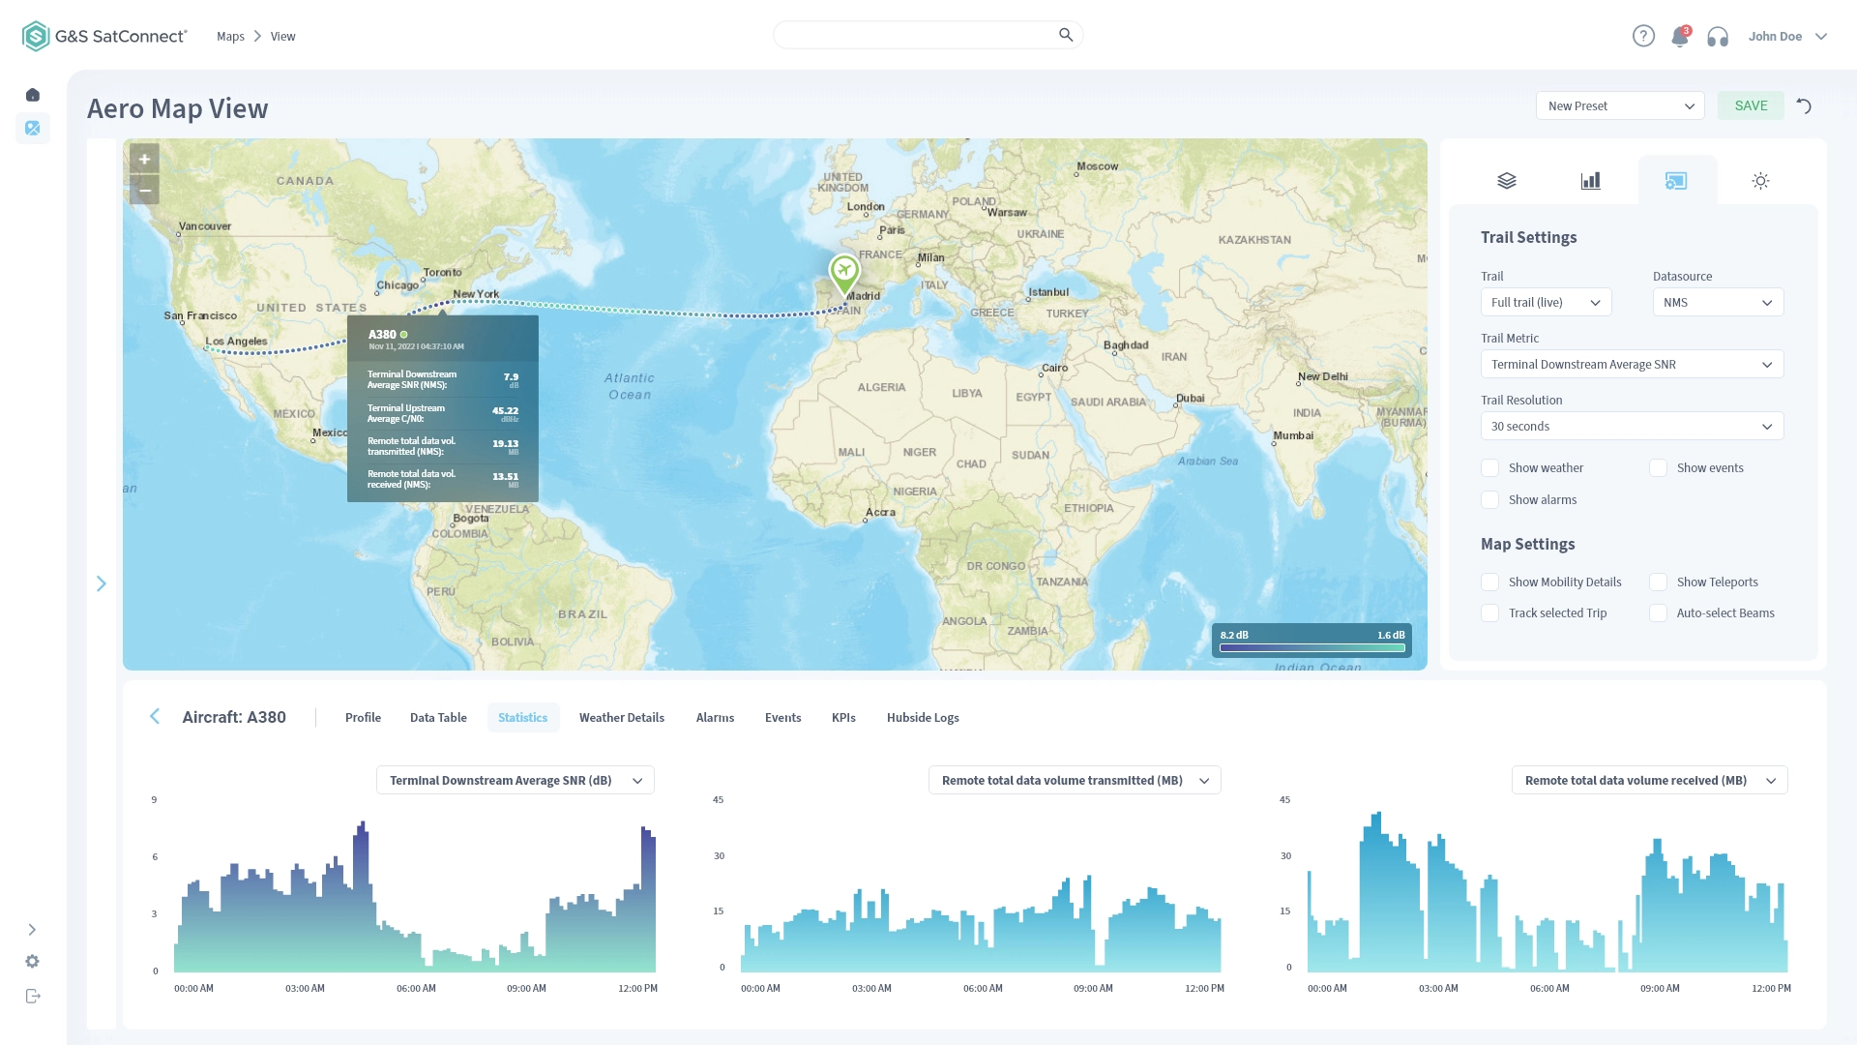Click the reset undo arrow icon
The height and width of the screenshot is (1045, 1857).
click(1804, 106)
